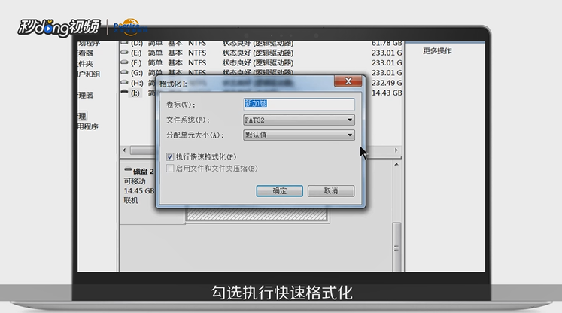The image size is (562, 313).
Task: Click left arrow of horizontal scrollbar
Action: click(x=124, y=150)
